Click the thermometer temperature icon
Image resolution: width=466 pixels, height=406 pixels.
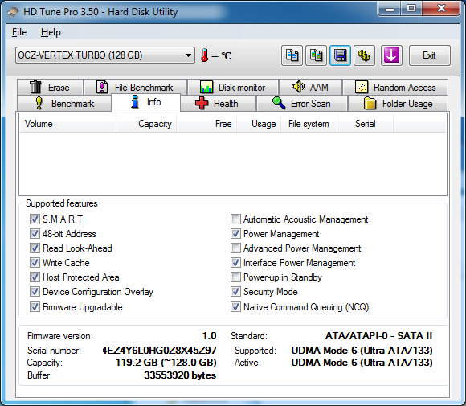pos(204,55)
